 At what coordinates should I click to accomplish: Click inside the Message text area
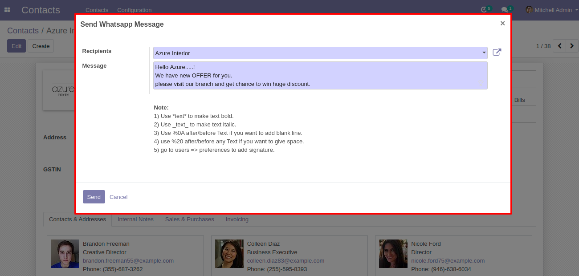(x=320, y=75)
